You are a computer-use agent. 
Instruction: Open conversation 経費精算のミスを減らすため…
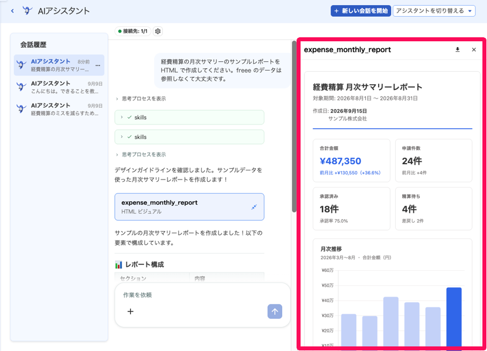click(x=59, y=109)
